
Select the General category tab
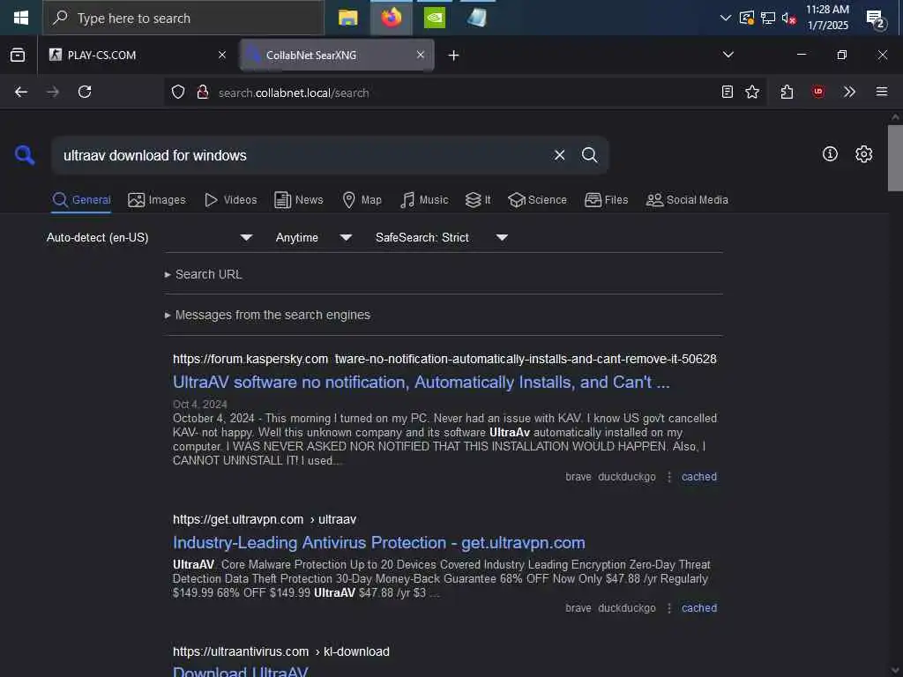click(81, 200)
